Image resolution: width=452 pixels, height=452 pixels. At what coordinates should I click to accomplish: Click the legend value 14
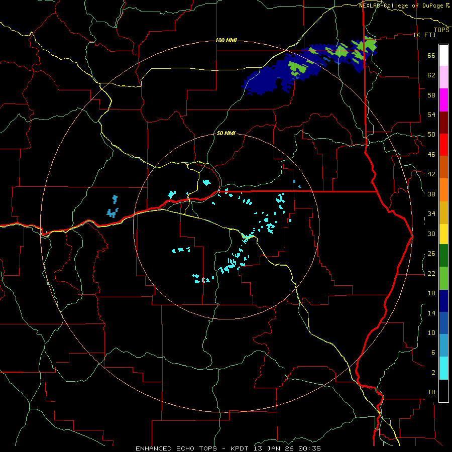pos(431,313)
